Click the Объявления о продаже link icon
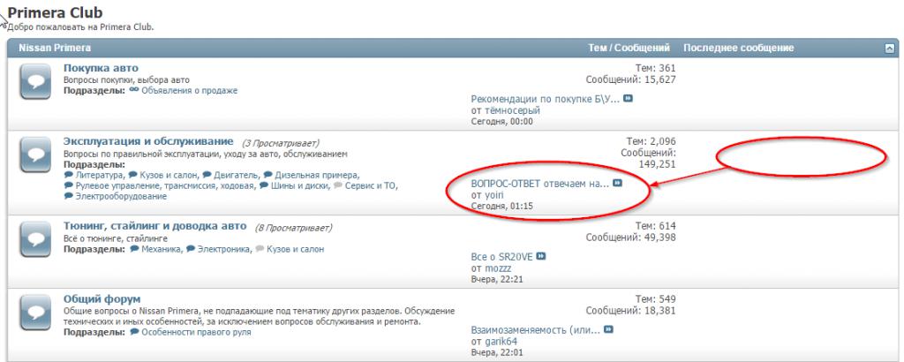 [134, 90]
